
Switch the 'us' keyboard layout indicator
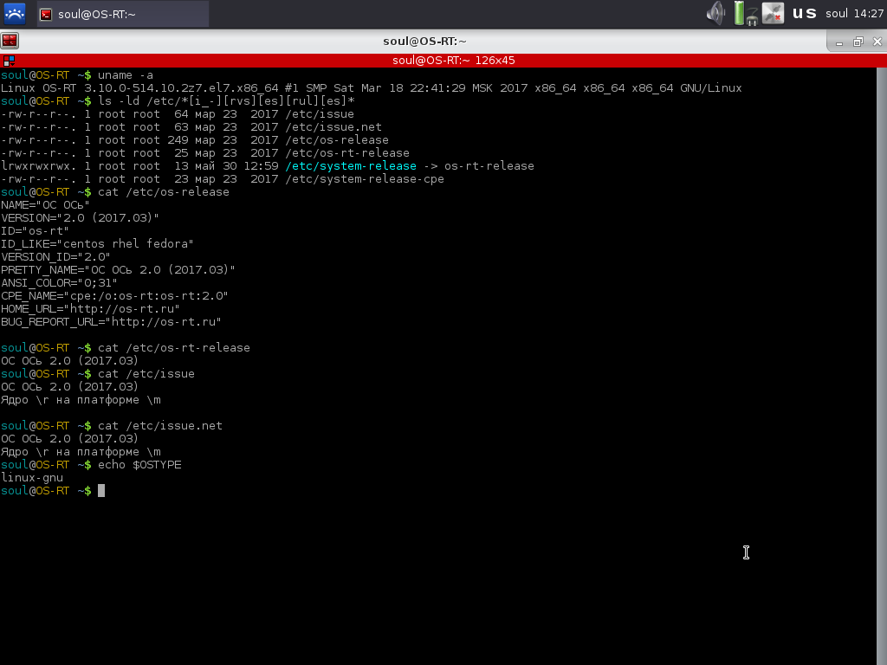tap(804, 14)
